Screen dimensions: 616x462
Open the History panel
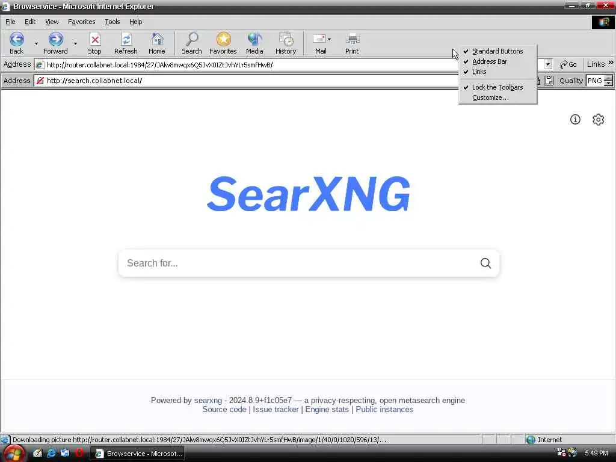[x=286, y=43]
